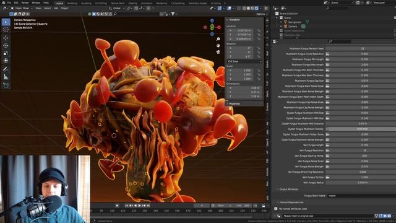Switch to the Modeling workspace tab
This screenshot has width=396, height=223.
point(72,3)
